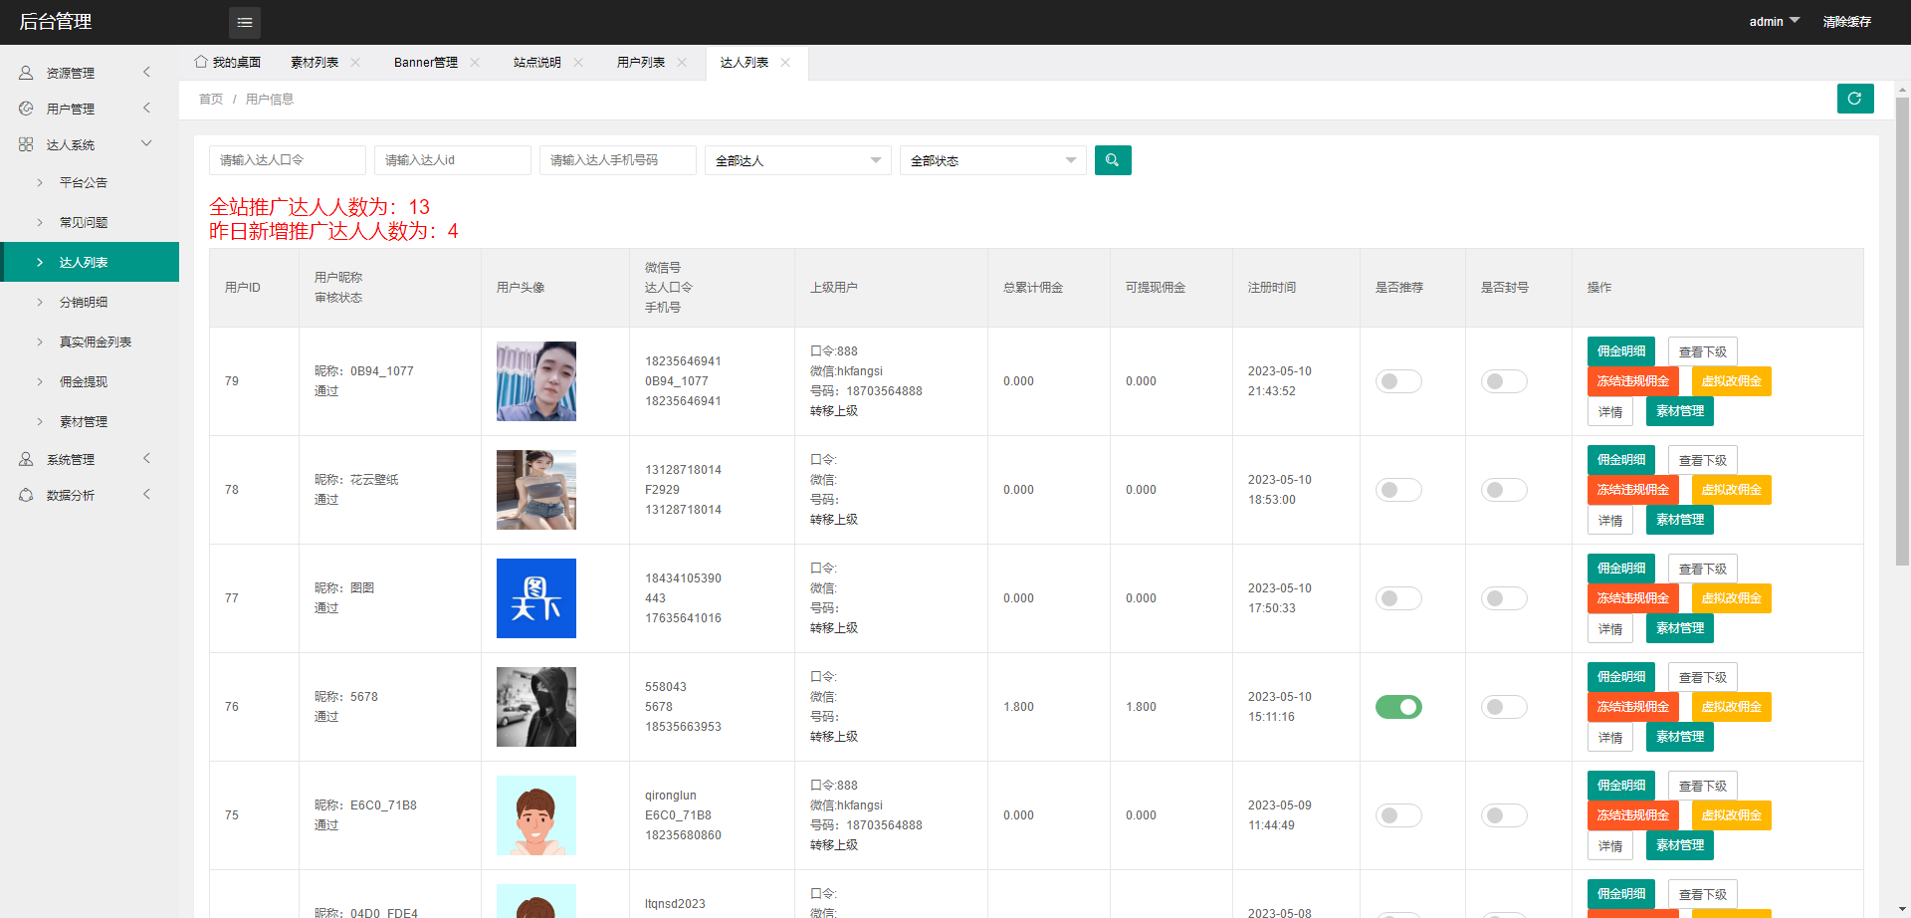Toggle 是否封号 switch for user 76
This screenshot has width=1911, height=918.
click(1504, 707)
